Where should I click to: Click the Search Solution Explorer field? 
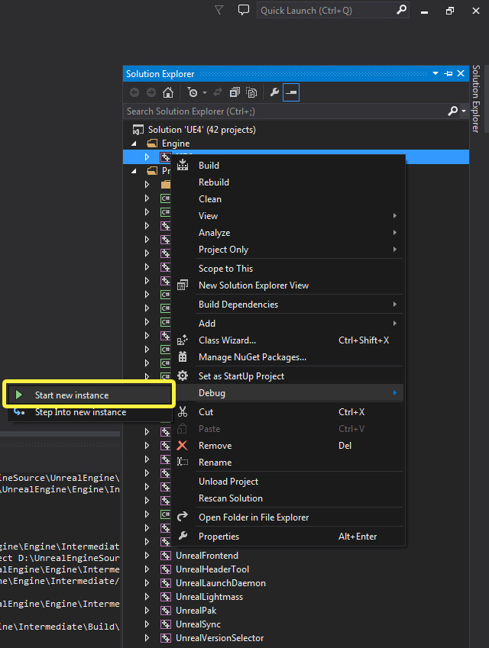pyautogui.click(x=286, y=111)
